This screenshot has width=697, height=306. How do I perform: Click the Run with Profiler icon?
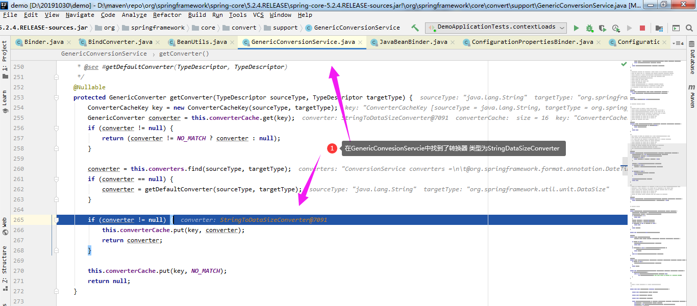pyautogui.click(x=616, y=28)
